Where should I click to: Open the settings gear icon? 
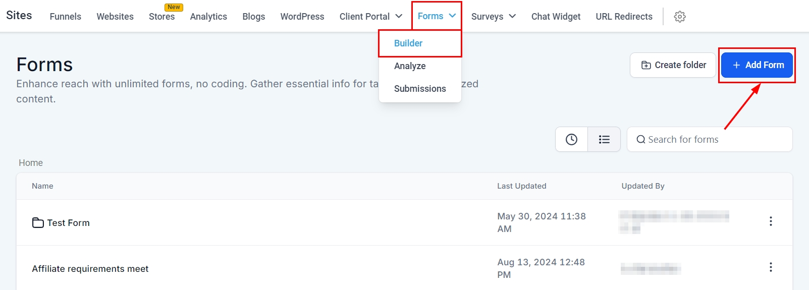click(680, 17)
